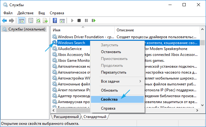
Task: Click the green Refresh toolbar icon
Action: pos(38,21)
